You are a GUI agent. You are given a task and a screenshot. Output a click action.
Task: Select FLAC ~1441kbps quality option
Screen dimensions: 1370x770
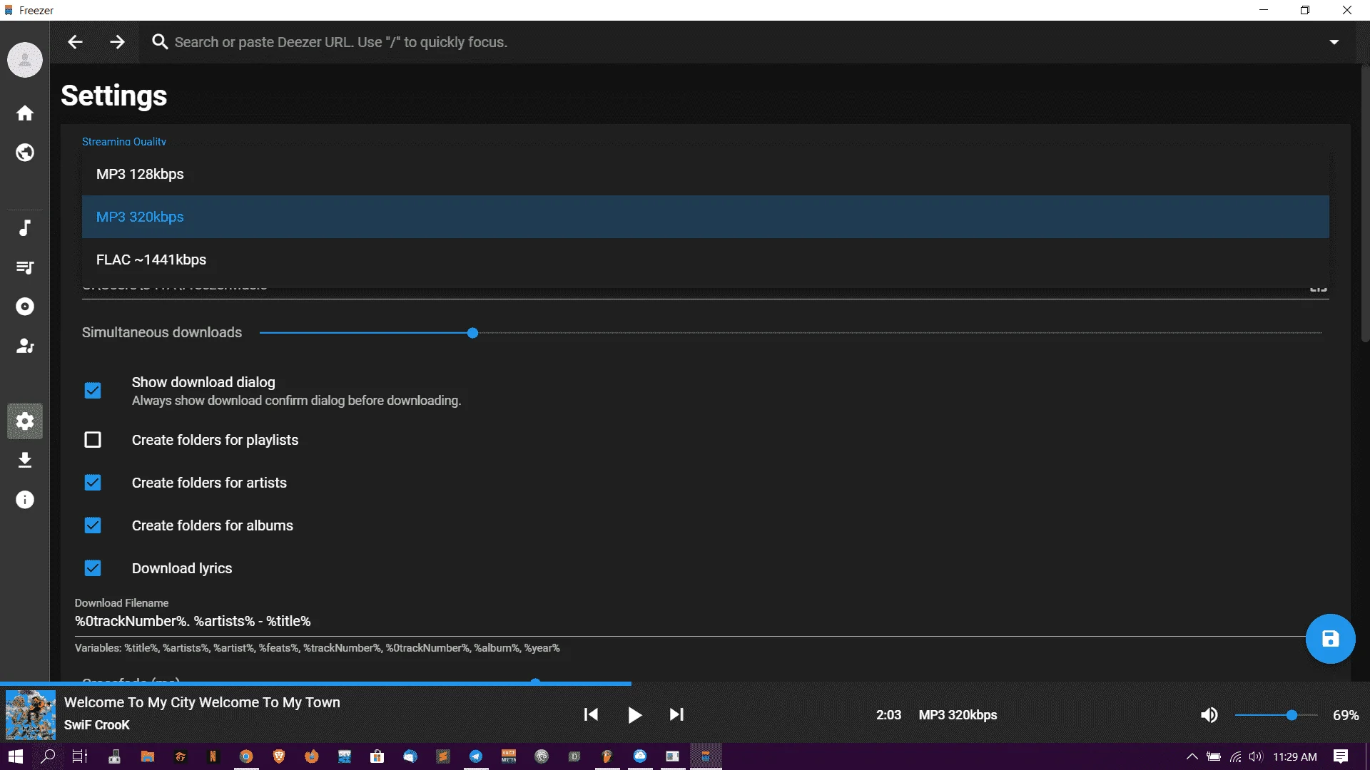(x=705, y=260)
